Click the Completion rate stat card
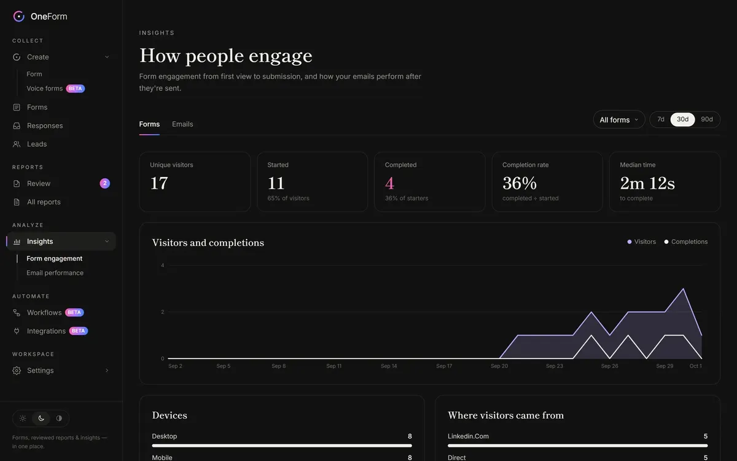Screen dimensions: 737x461 pyautogui.click(x=547, y=182)
